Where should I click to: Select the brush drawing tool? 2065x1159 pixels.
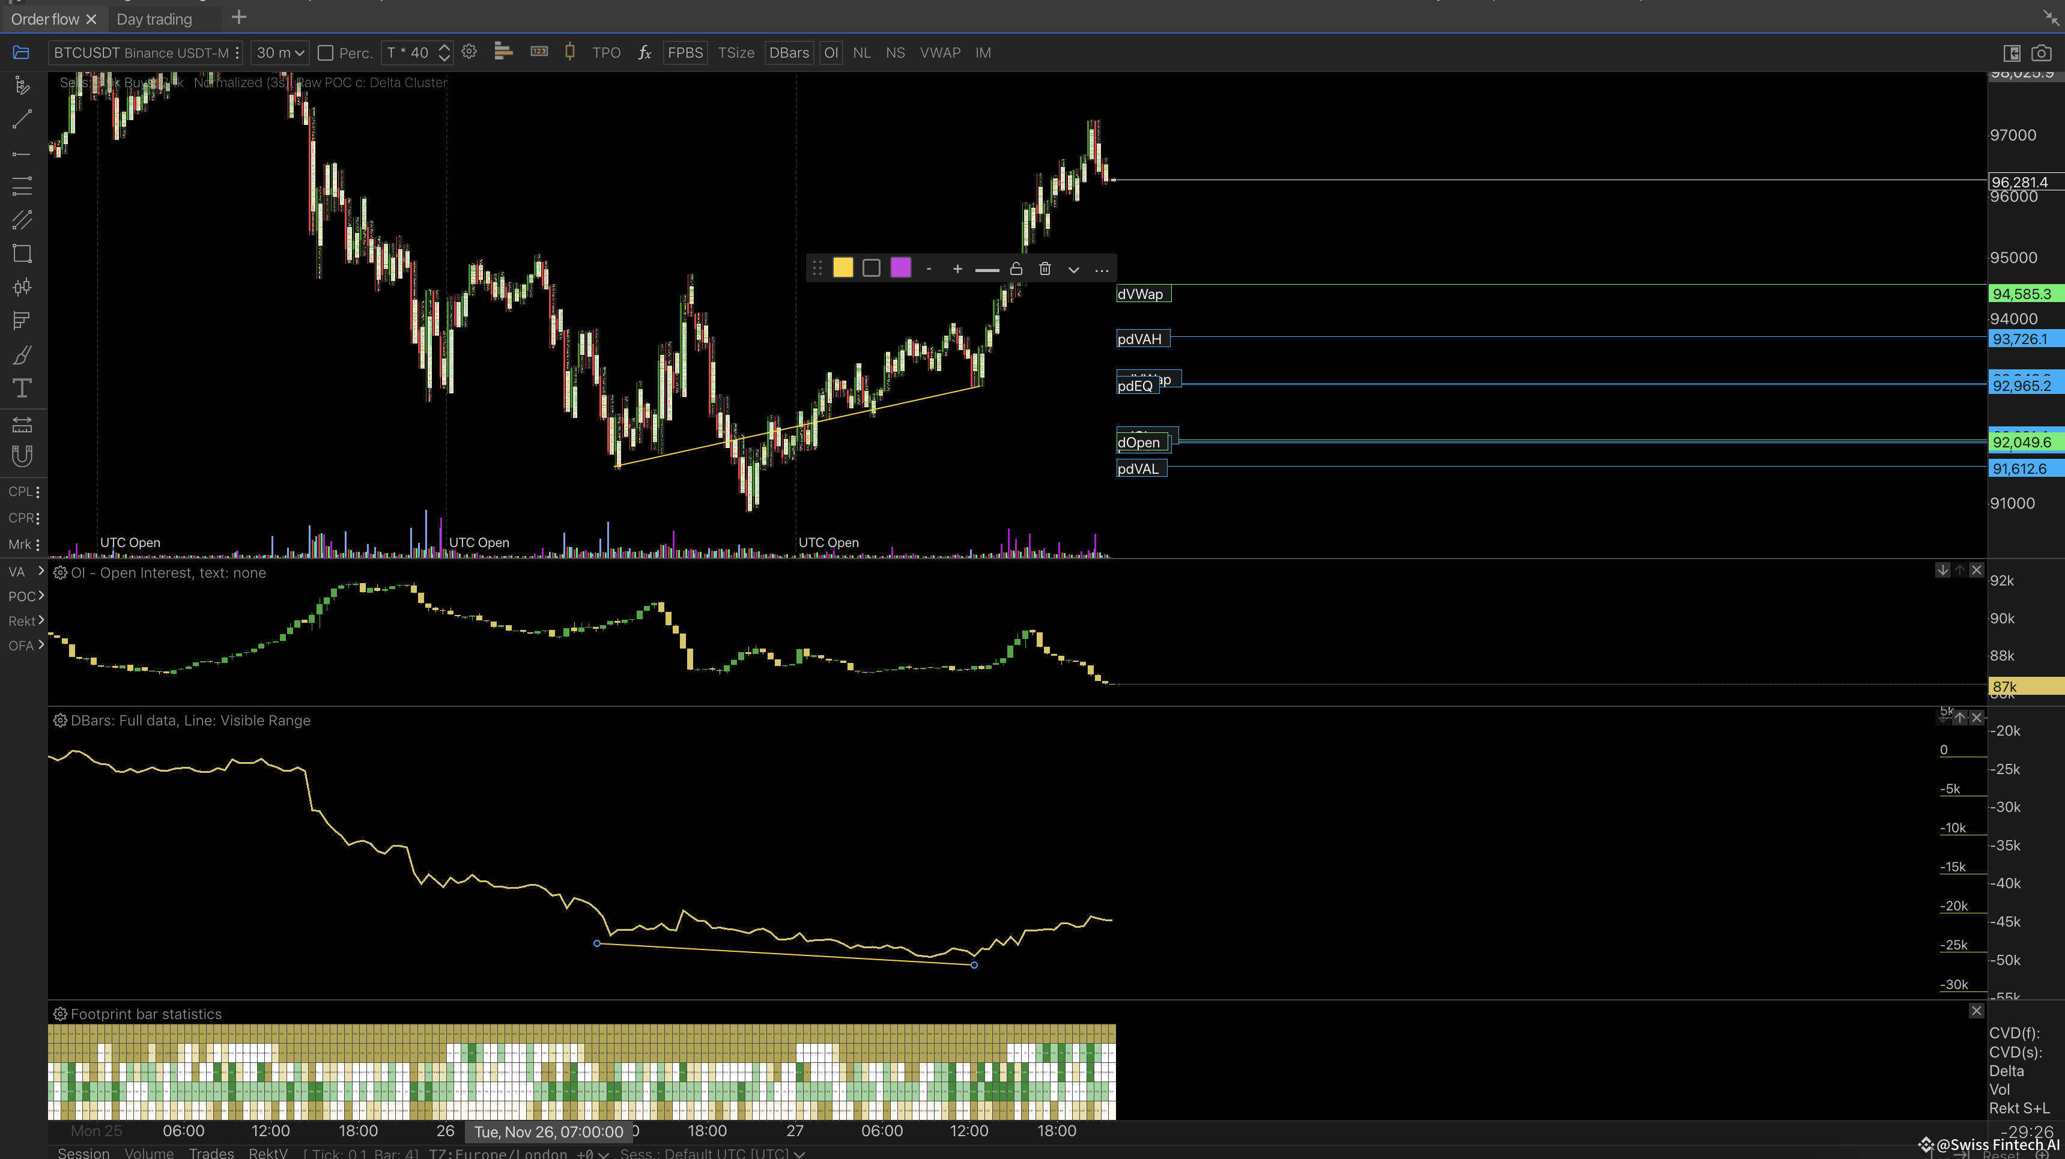pos(22,354)
